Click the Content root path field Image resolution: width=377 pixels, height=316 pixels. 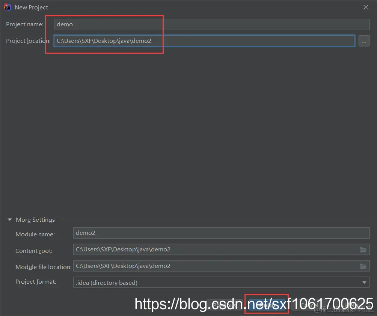coord(221,249)
